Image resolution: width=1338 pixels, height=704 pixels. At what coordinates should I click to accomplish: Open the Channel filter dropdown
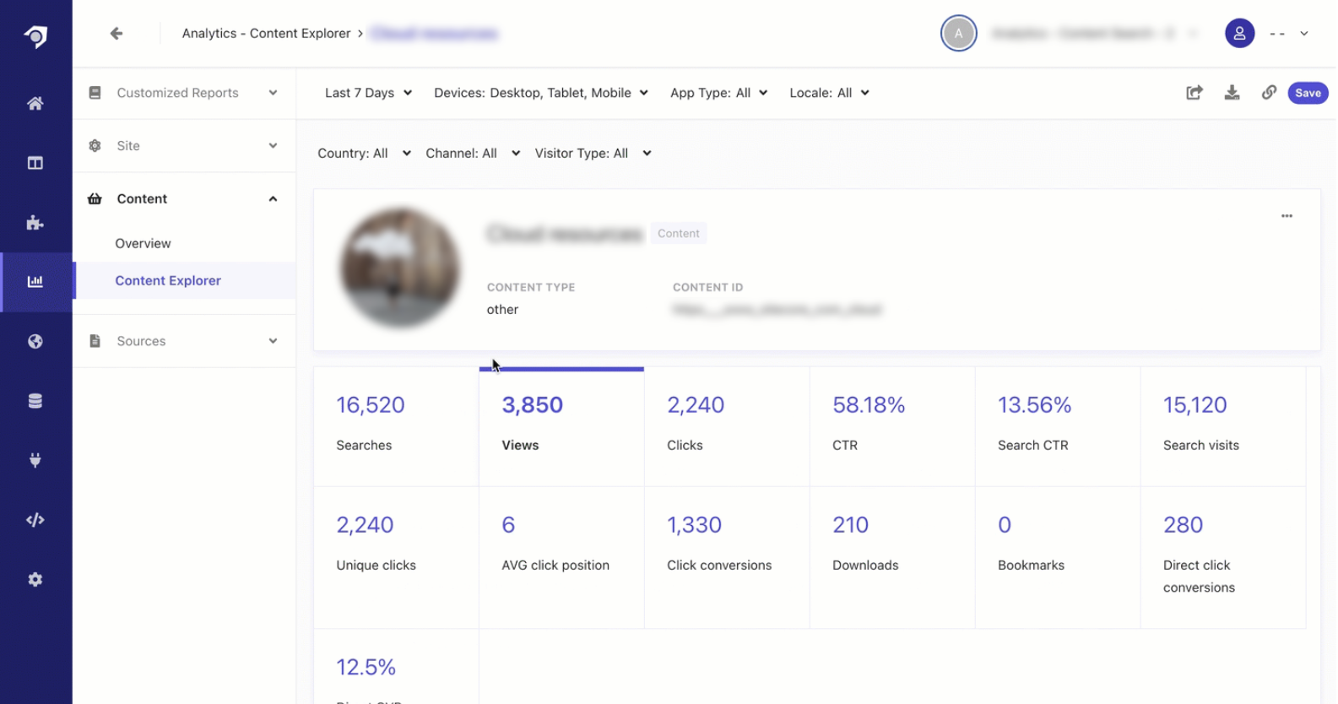(x=473, y=154)
